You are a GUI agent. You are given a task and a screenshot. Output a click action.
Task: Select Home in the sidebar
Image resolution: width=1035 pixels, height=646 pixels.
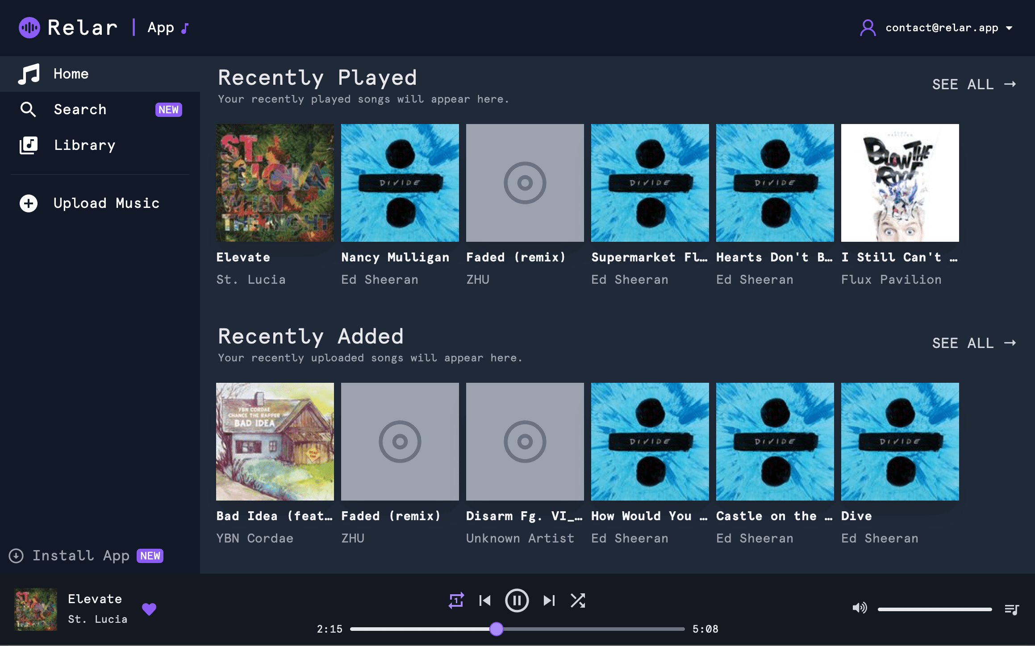71,74
